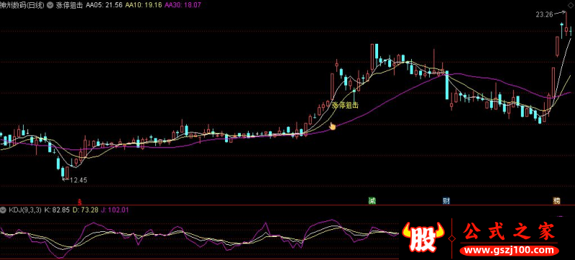The width and height of the screenshot is (575, 260).
Task: Click the AA10: 19.16 value
Action: pos(144,6)
